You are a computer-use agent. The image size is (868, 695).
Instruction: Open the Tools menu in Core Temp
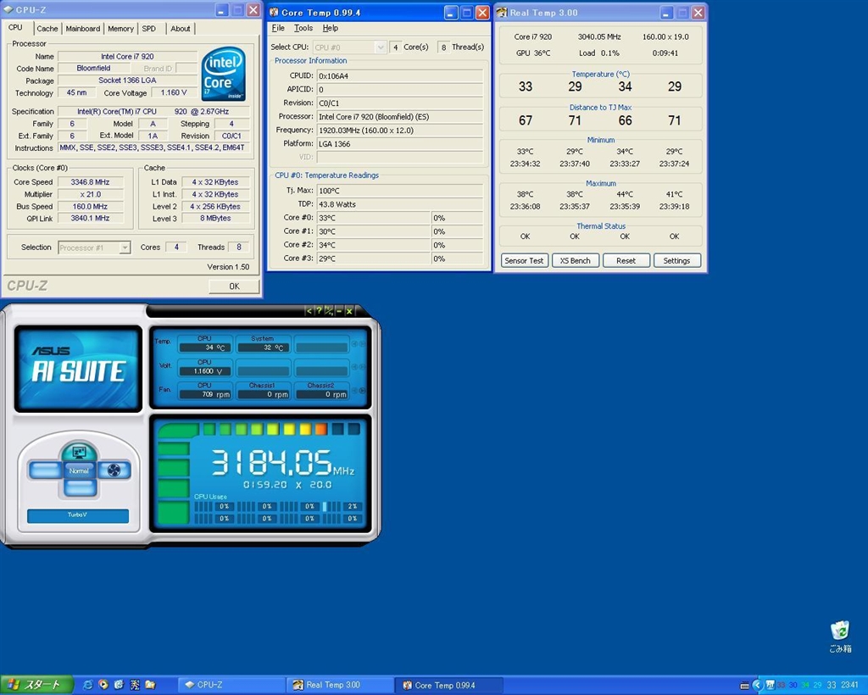pyautogui.click(x=303, y=28)
